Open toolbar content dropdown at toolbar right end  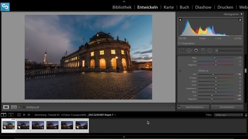172,107
